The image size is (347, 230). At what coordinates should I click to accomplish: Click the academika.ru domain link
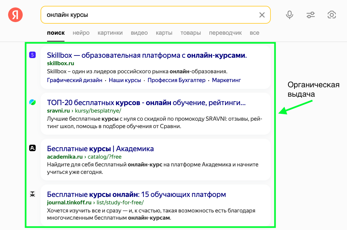tap(65, 157)
